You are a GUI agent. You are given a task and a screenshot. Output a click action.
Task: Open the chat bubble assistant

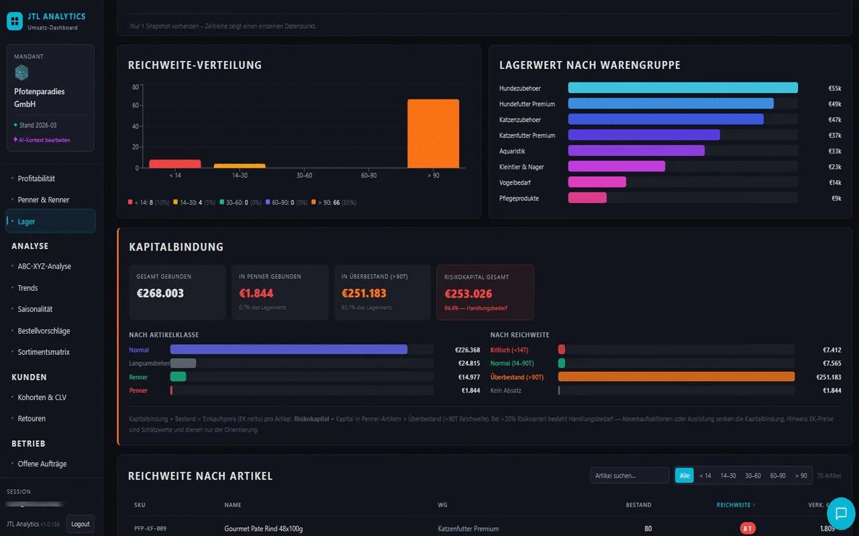click(x=840, y=514)
